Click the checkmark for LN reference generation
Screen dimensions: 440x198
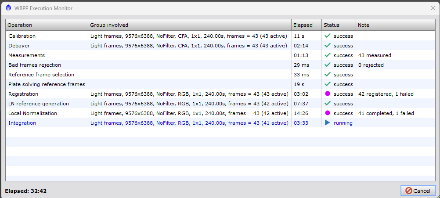tap(327, 104)
